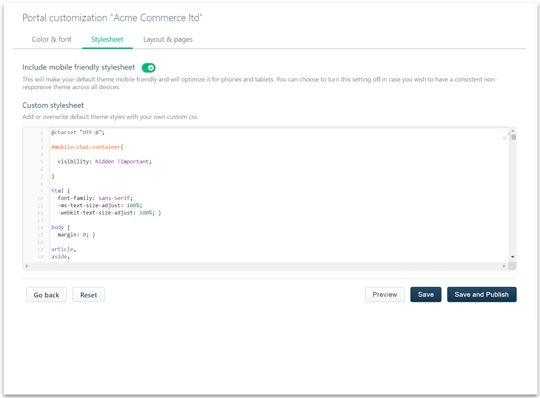Place cursor on the #mobile-chat-container selector
This screenshot has height=398, width=540.
pyautogui.click(x=86, y=147)
